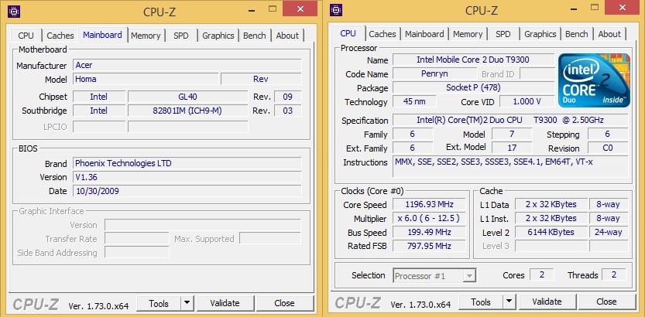Click Instructions field listing MMX, SSE
The width and height of the screenshot is (645, 317).
pos(510,166)
